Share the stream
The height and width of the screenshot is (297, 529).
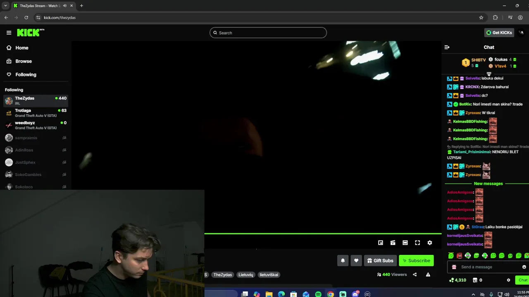415,274
